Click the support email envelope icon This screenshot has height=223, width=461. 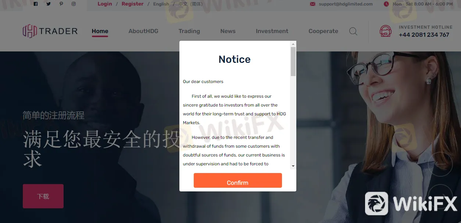313,4
